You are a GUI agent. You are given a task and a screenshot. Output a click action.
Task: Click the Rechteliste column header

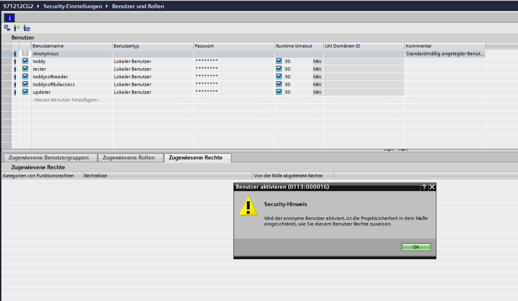(167, 176)
